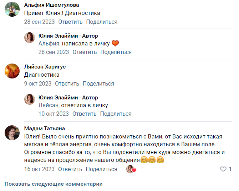
Task: Click Юлия Элайями's avatar in the second reply
Action: point(30,99)
